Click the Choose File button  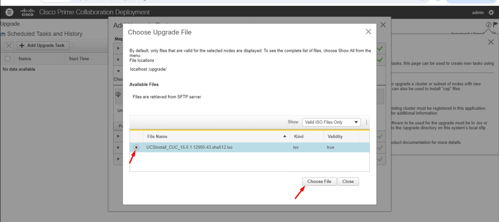(319, 182)
